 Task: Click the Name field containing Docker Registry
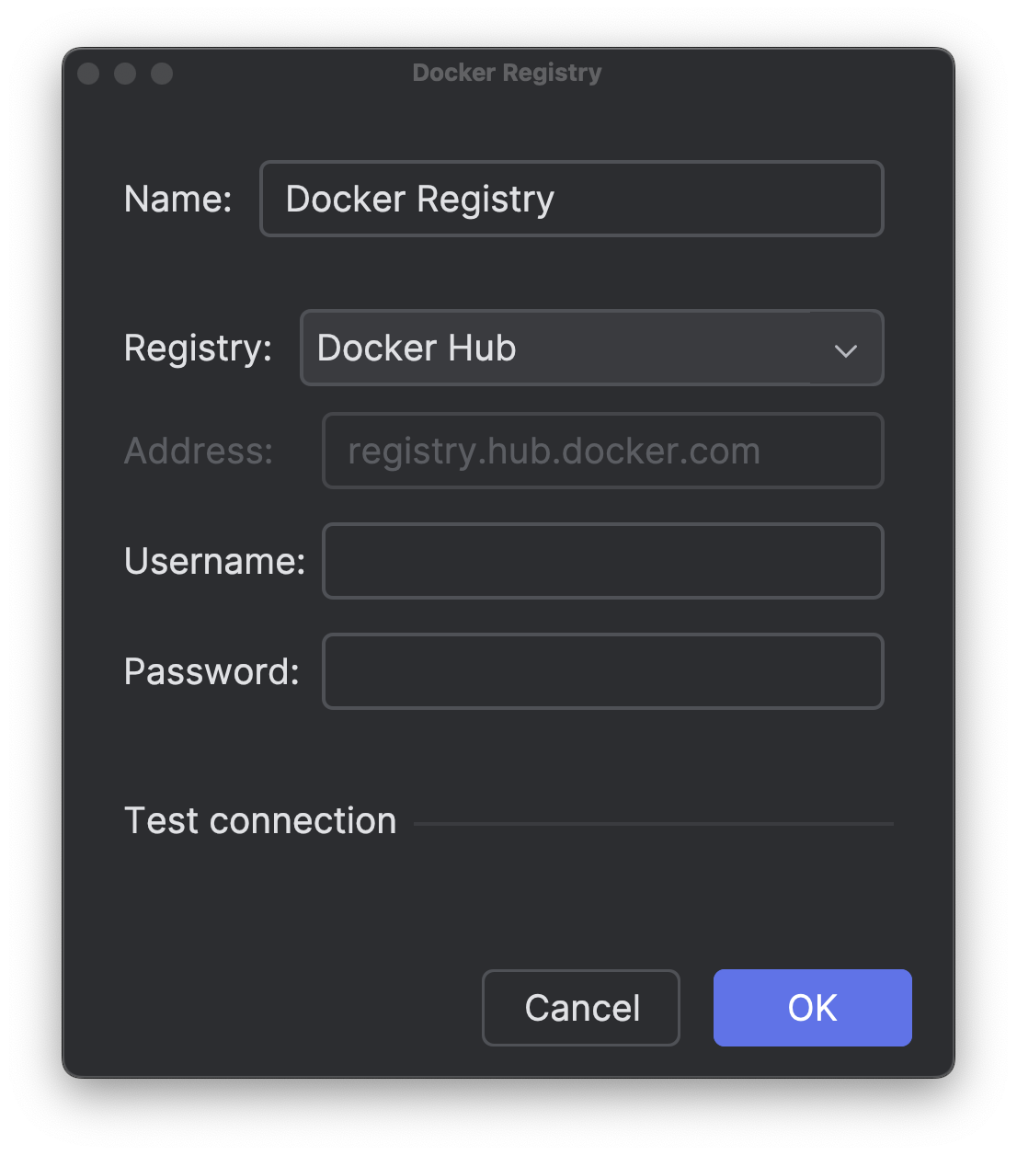[x=572, y=199]
